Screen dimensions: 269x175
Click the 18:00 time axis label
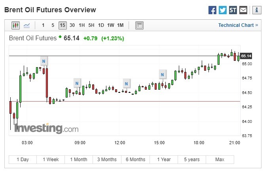[x=199, y=143]
